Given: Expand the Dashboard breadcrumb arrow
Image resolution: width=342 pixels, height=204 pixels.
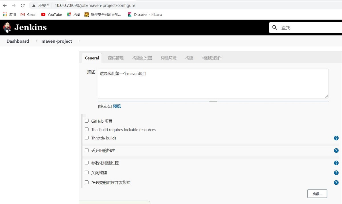Looking at the screenshot, I should (x=36, y=41).
